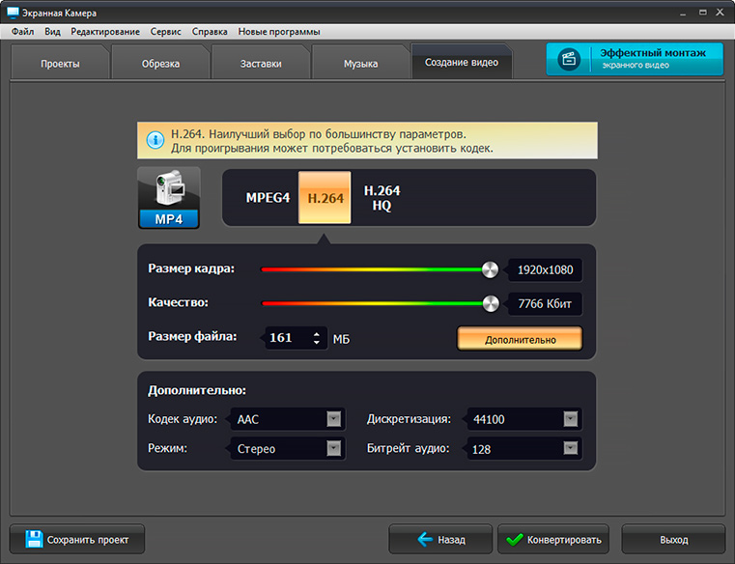Open the Редактирование menu
Image resolution: width=735 pixels, height=564 pixels.
pyautogui.click(x=105, y=32)
